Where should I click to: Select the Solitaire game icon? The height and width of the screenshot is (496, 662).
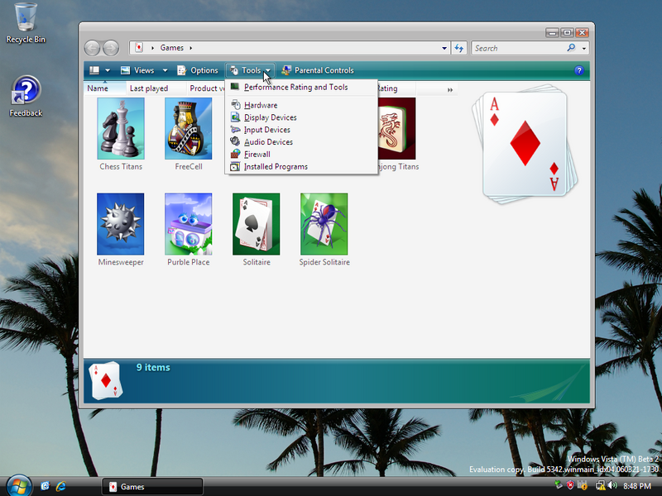(x=257, y=224)
